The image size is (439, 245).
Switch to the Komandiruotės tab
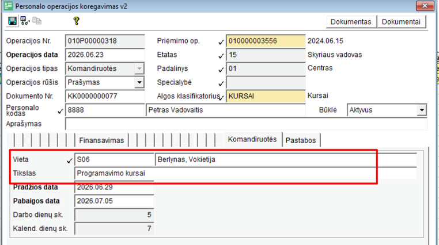[252, 139]
